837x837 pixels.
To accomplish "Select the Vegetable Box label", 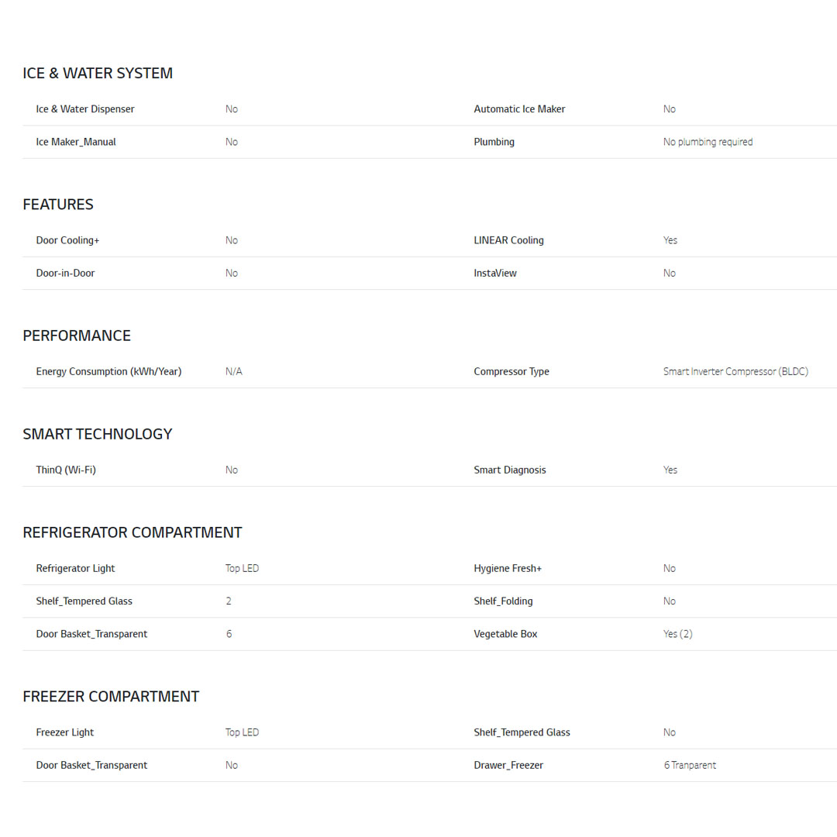I will click(x=505, y=634).
